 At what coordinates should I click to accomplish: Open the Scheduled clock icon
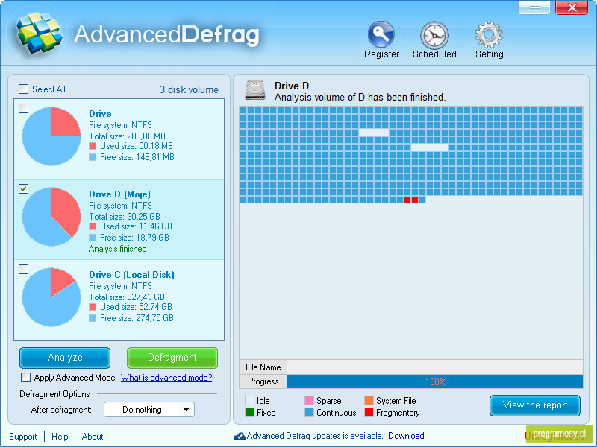point(434,35)
